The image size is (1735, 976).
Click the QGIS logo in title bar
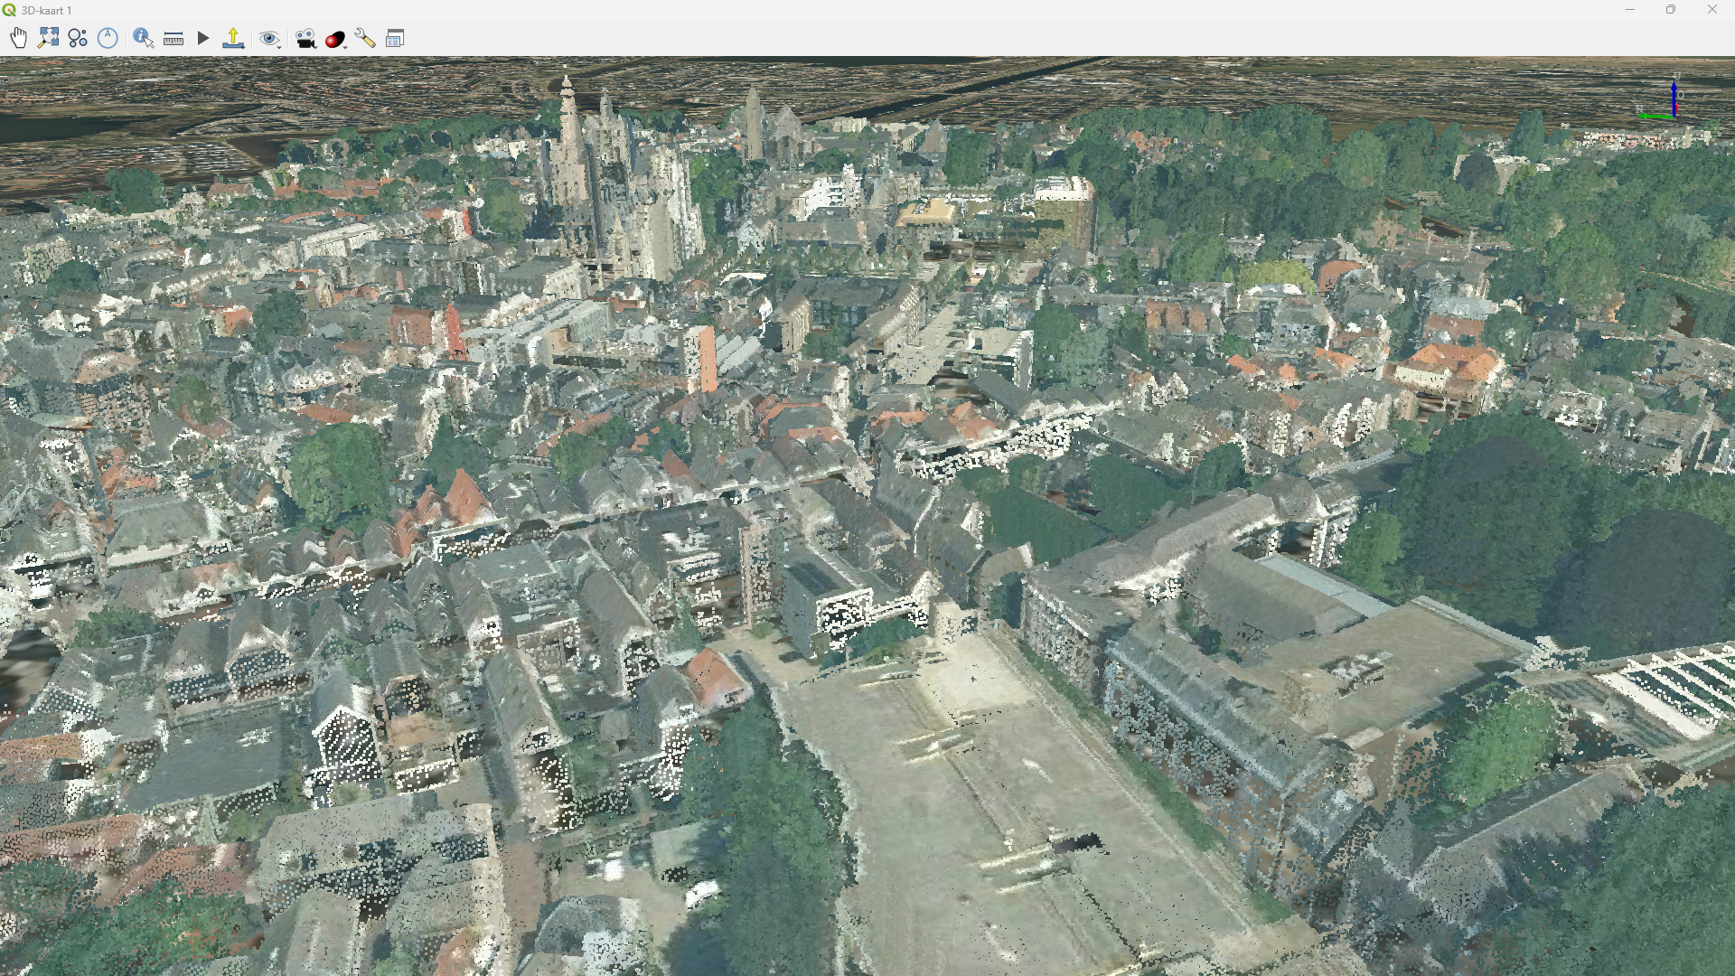pyautogui.click(x=9, y=10)
